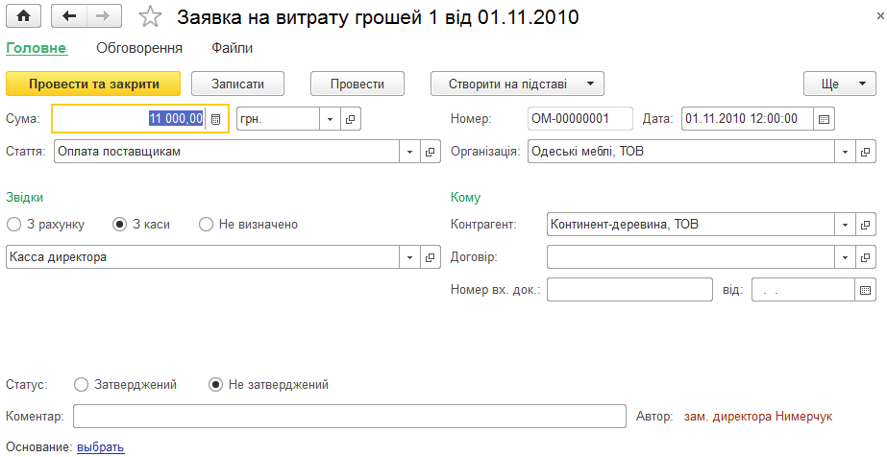Click the Провести button
The height and width of the screenshot is (457, 887).
click(357, 84)
